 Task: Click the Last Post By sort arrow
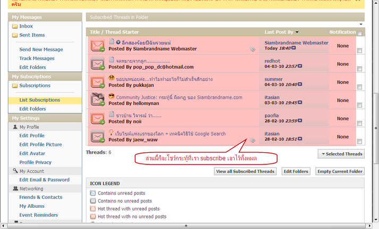[x=297, y=32]
